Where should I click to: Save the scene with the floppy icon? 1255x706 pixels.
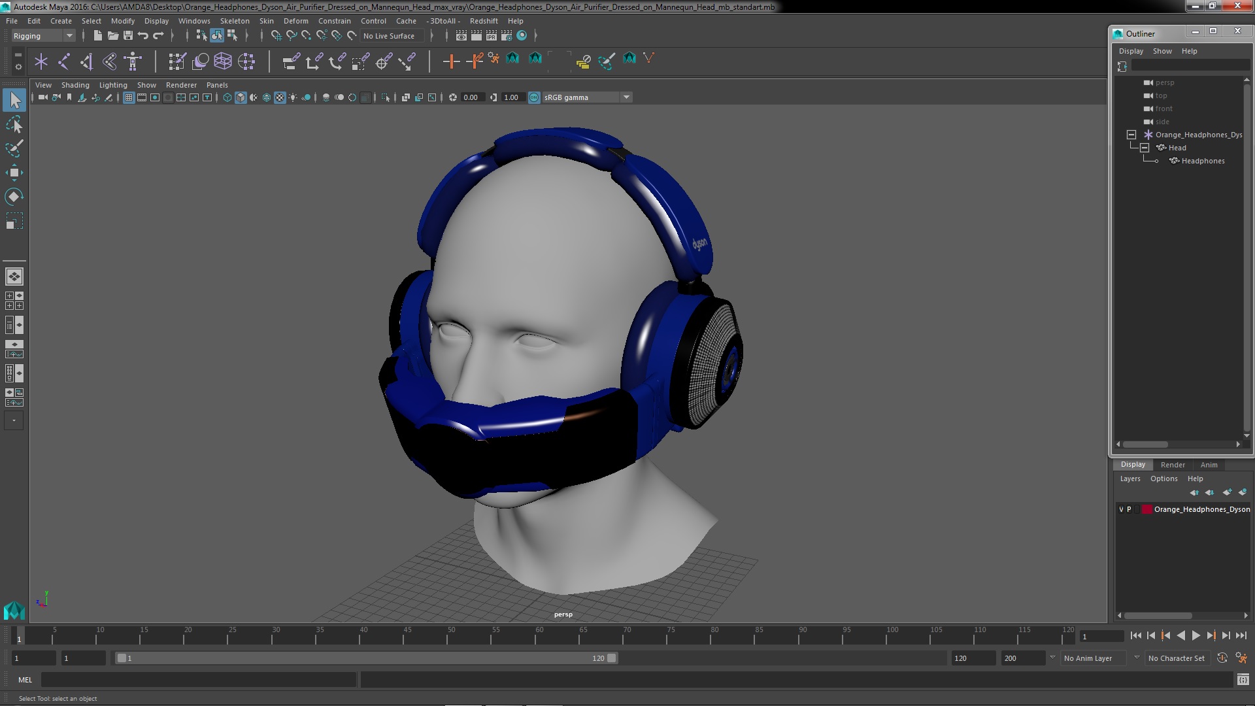click(128, 35)
